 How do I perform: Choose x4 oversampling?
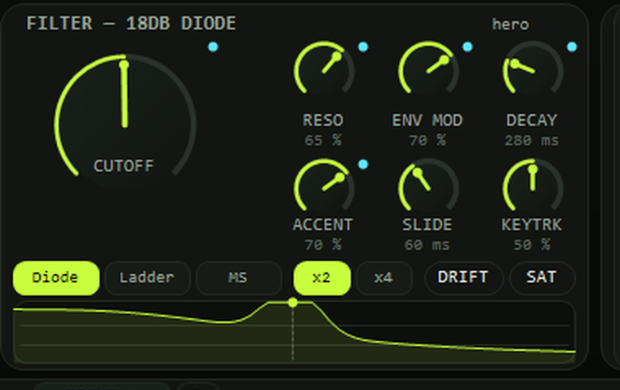tap(384, 277)
